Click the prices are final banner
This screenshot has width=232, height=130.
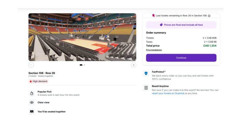[x=181, y=25]
